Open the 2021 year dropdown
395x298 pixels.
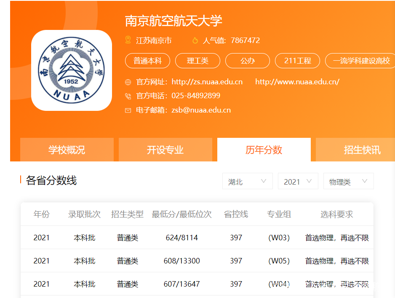(298, 181)
